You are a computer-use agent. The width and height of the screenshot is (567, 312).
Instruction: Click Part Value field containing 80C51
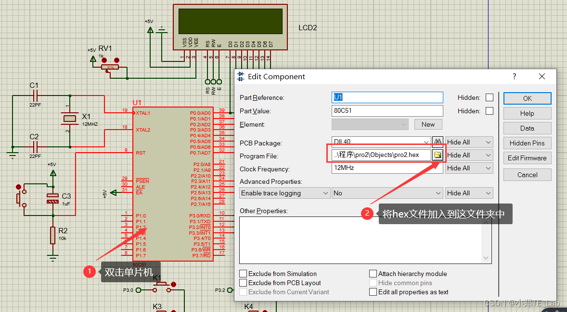click(x=387, y=111)
